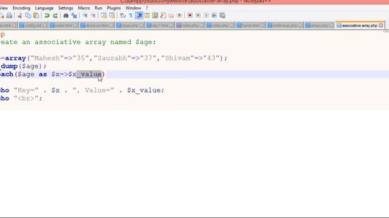Click the Print toolbar icon
Viewport: 389px width, 218px height.
(x=9, y=16)
